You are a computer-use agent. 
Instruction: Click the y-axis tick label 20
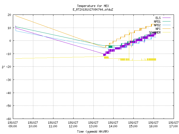point(9,15)
